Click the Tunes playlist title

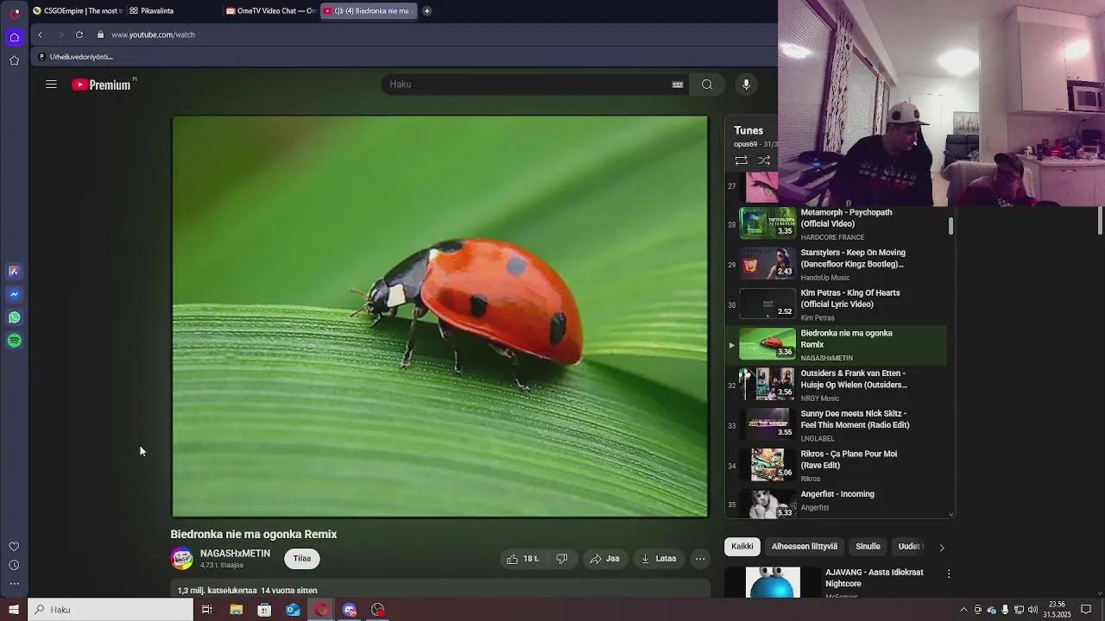[x=748, y=130]
